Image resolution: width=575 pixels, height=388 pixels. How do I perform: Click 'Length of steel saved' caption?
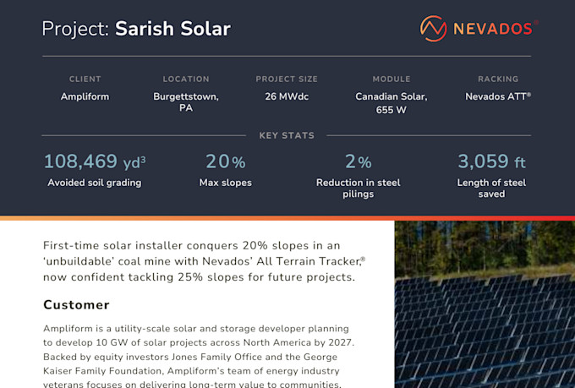click(491, 189)
